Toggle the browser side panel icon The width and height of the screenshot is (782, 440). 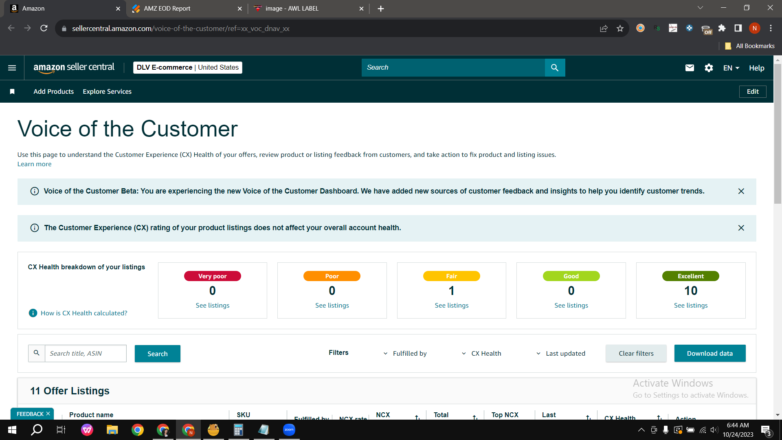coord(738,28)
